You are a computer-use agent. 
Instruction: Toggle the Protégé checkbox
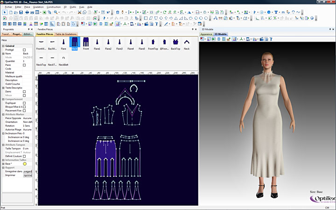click(24, 50)
